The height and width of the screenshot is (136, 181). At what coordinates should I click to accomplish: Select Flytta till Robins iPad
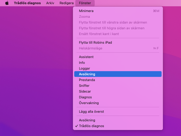point(95,42)
